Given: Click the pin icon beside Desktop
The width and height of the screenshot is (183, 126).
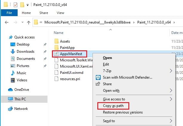Looking at the screenshot, I should coord(45,44).
